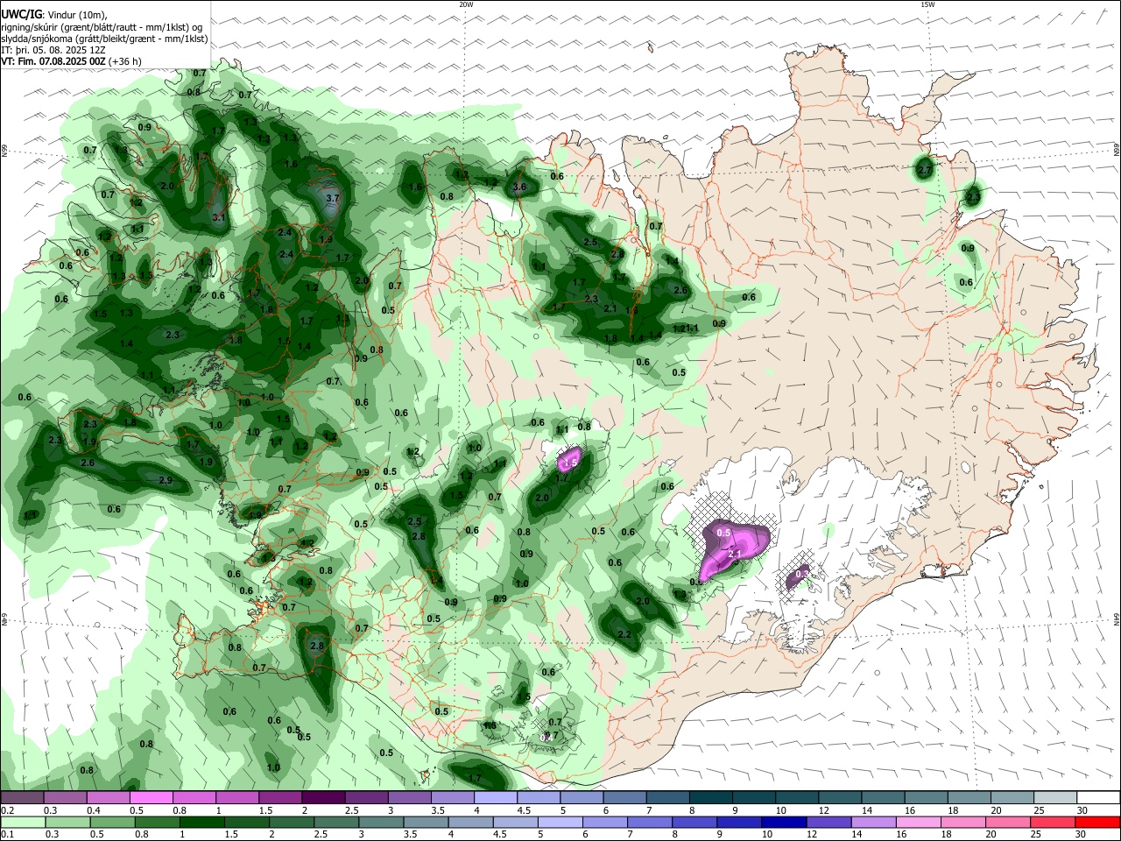Pick the snow legend swatch between 1.5 and 2
The width and height of the screenshot is (1121, 841).
(x=280, y=798)
